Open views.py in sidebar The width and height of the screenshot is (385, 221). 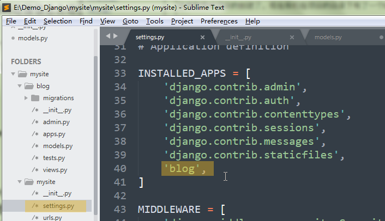click(55, 170)
